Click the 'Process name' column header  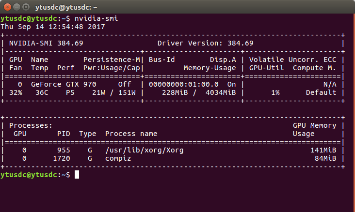(x=131, y=134)
